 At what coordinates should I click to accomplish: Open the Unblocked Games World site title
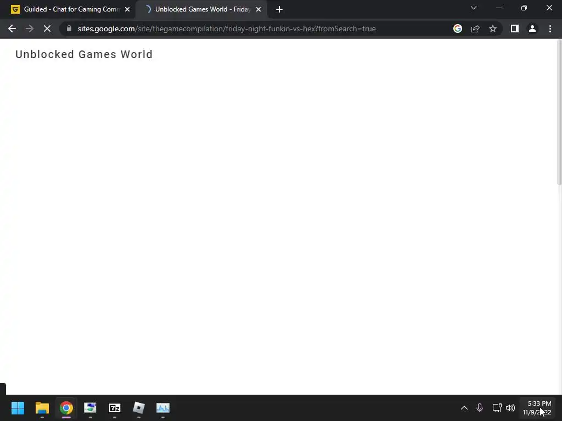(84, 54)
